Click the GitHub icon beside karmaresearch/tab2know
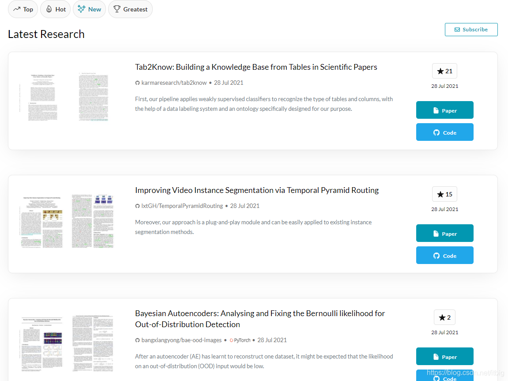This screenshot has height=381, width=508. click(x=137, y=83)
